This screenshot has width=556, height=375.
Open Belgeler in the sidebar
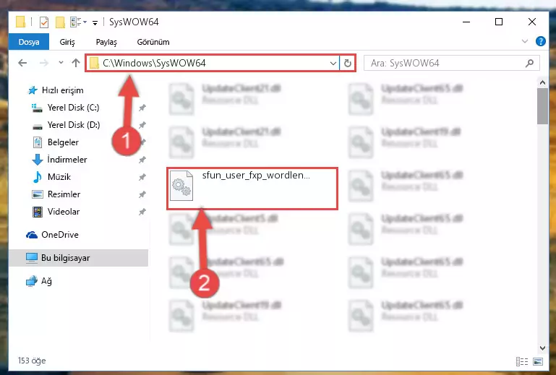pyautogui.click(x=63, y=142)
